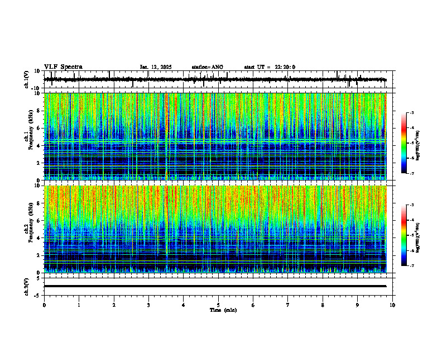Select the date text "Jan. 12, 2025"
Viewport: 442px width, 342px height.
click(156, 67)
